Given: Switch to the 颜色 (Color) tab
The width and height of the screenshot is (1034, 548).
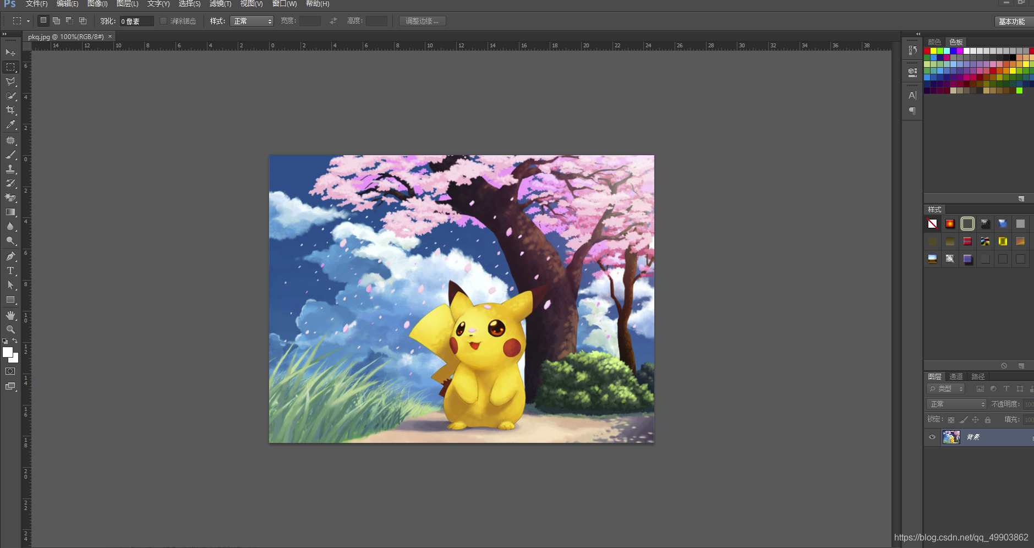Looking at the screenshot, I should [934, 42].
